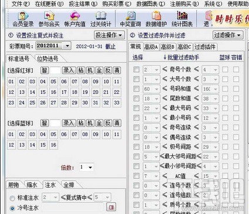Screen dimensions: 249x214
Task: Select blue ball number 16
Action: 53,145
